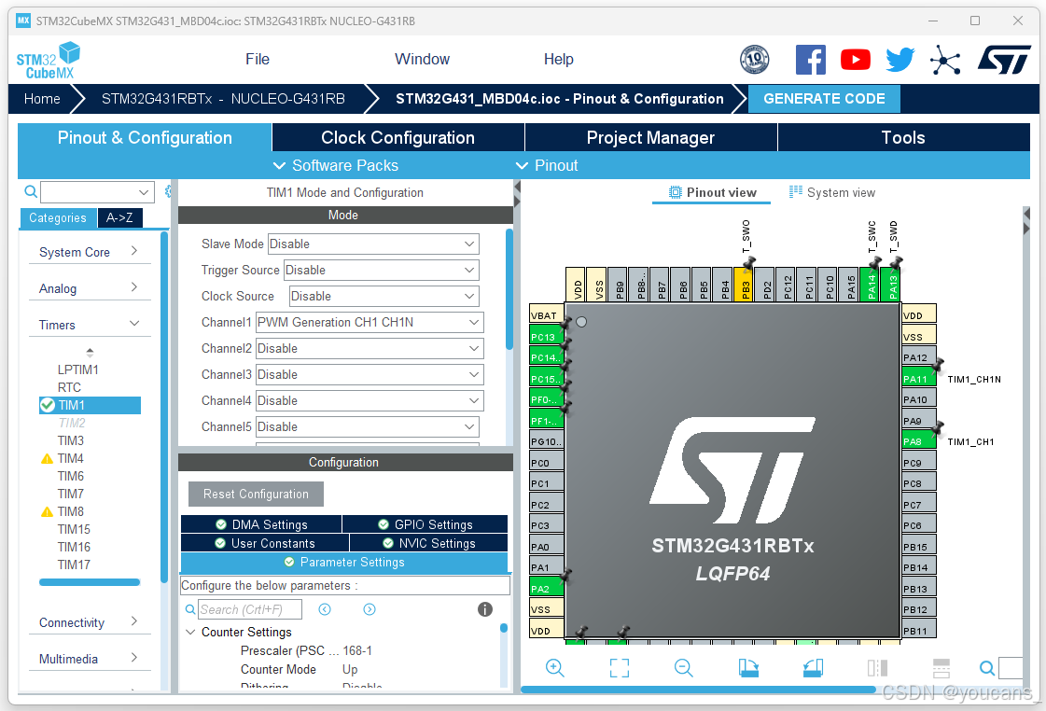Click the green PA2 pin
This screenshot has width=1046, height=711.
pyautogui.click(x=547, y=589)
